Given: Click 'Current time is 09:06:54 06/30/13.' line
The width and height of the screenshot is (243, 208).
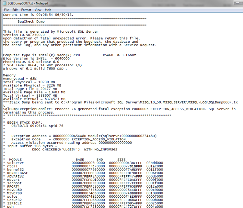Looking at the screenshot, I should click(x=38, y=15).
